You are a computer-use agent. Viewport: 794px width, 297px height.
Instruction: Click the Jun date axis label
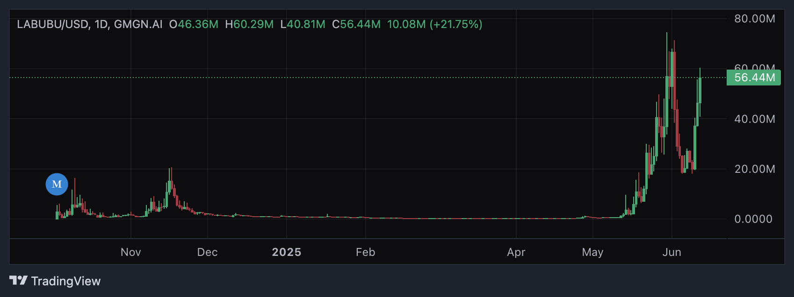(672, 252)
